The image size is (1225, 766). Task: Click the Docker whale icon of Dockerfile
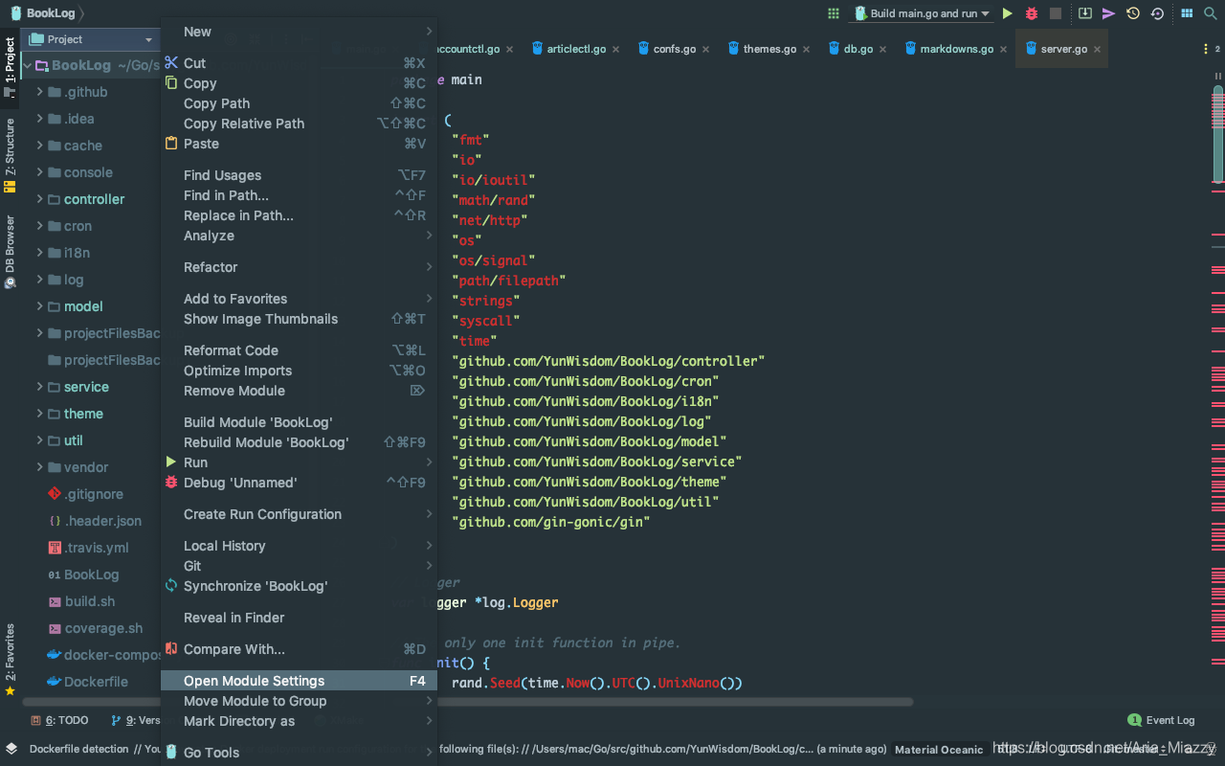55,682
